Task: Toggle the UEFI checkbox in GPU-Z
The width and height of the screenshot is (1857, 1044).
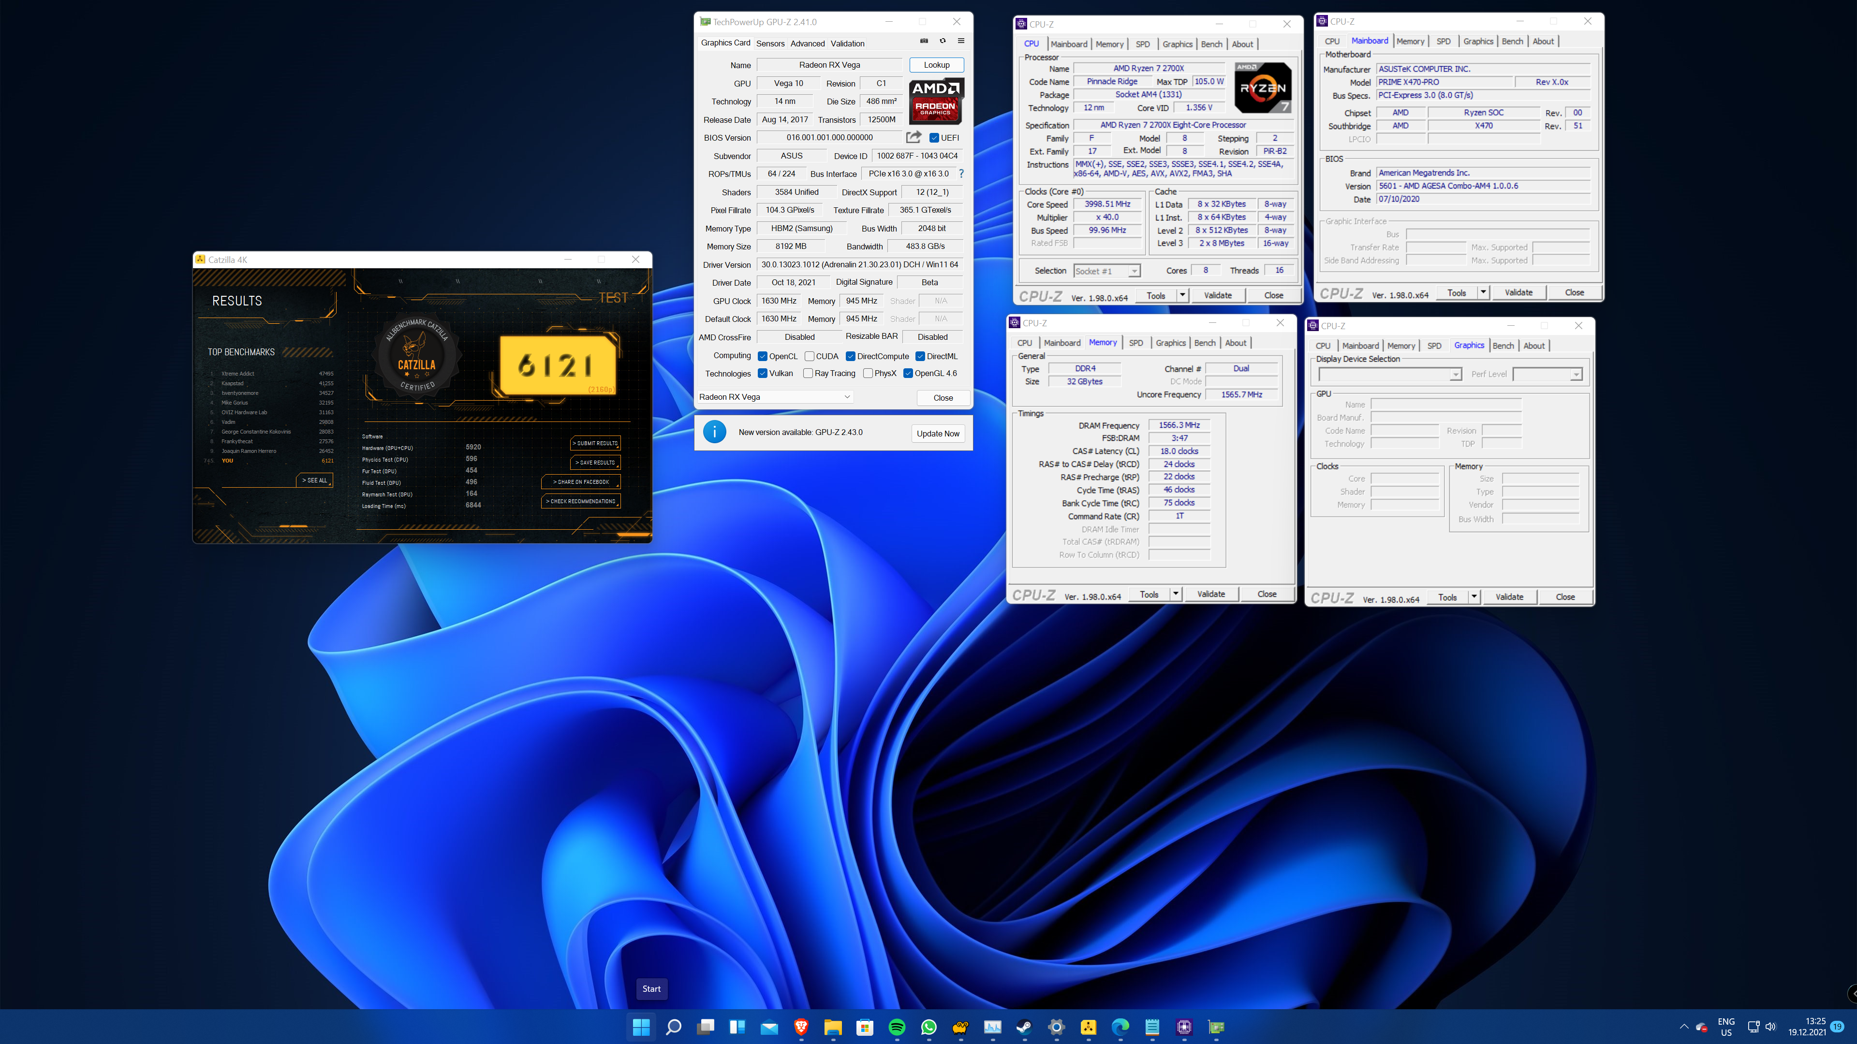Action: point(933,138)
